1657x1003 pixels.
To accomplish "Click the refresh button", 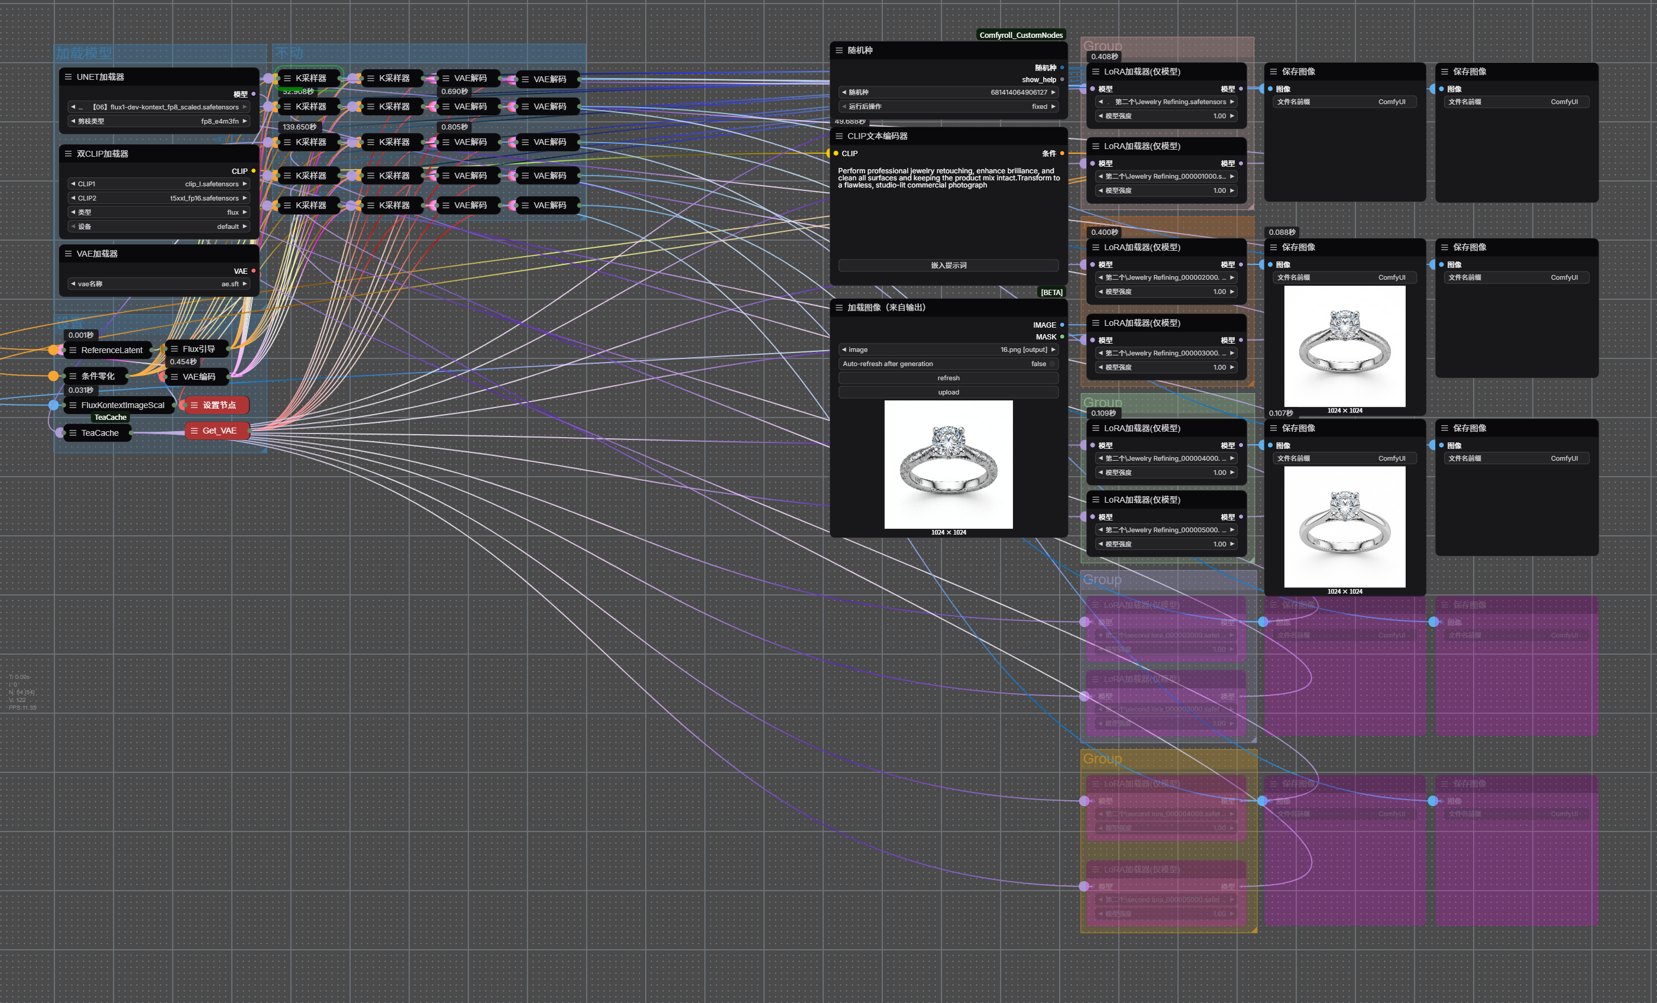I will point(948,378).
